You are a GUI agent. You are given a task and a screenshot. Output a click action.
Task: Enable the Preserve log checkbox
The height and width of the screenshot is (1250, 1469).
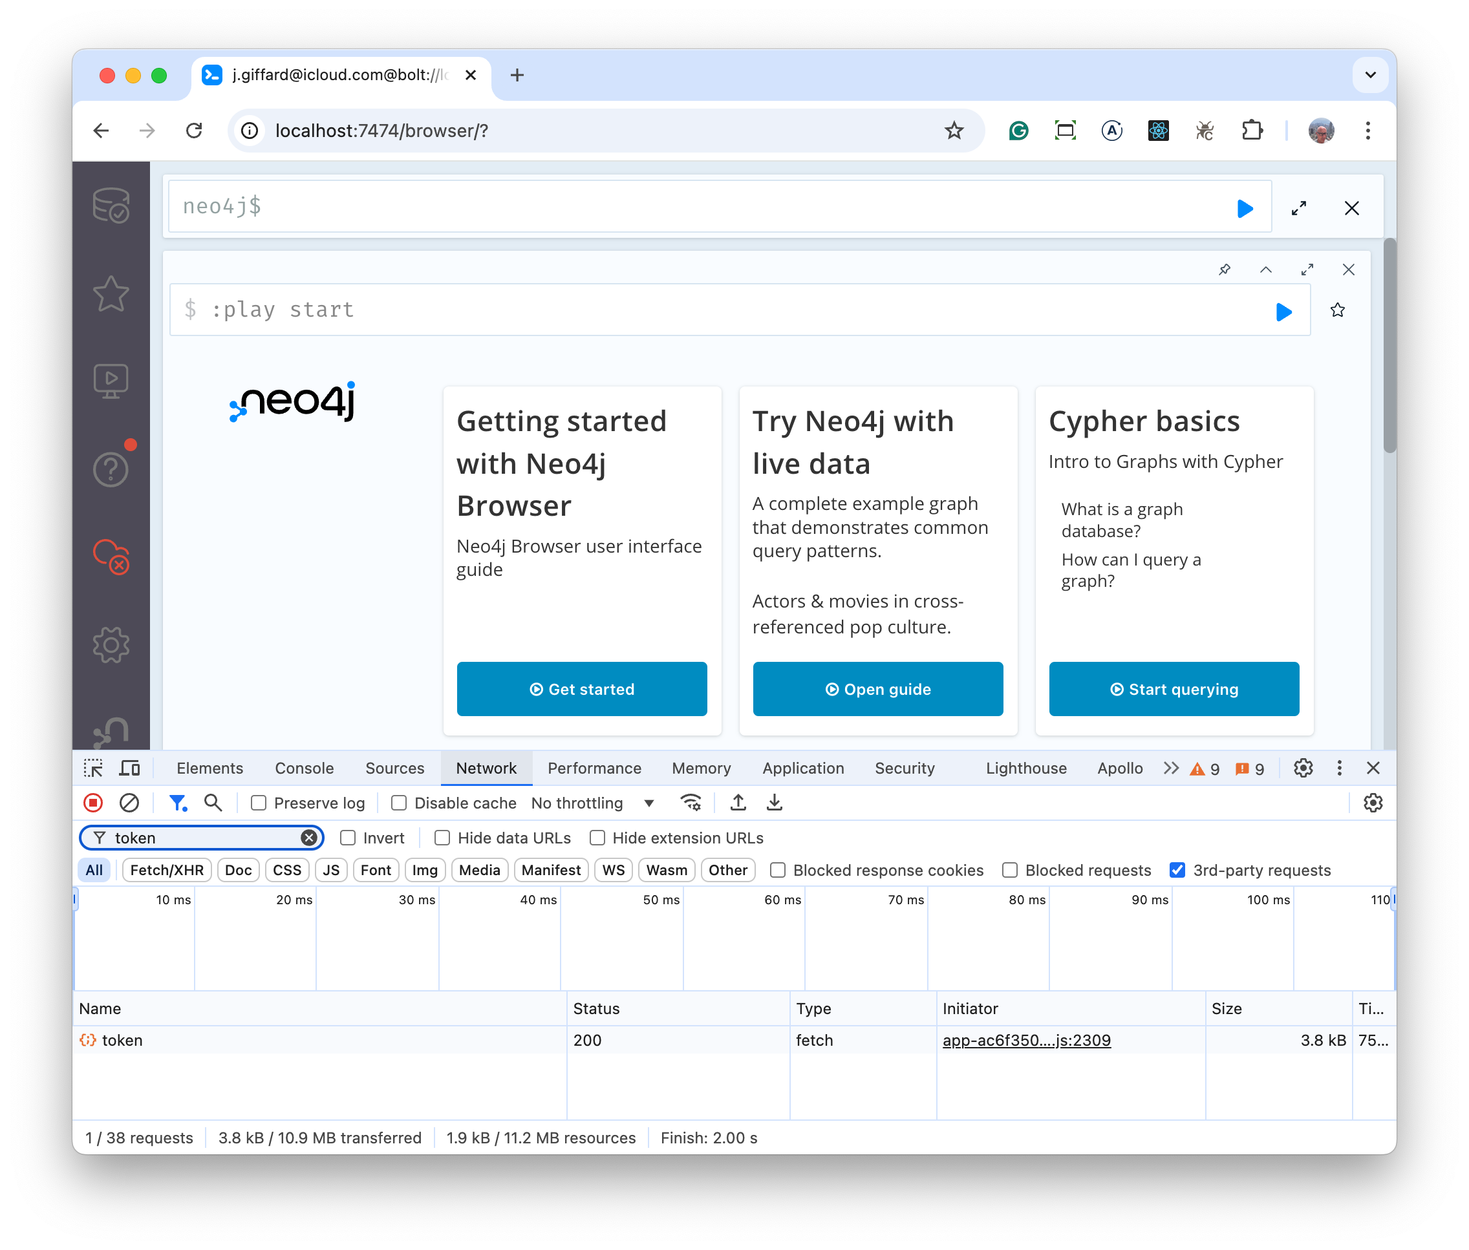point(259,803)
